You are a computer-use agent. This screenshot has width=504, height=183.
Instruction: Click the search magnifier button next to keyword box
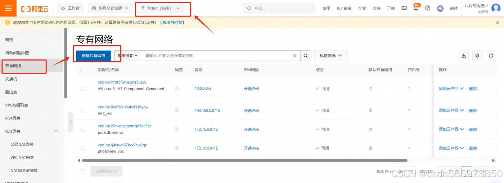tap(306, 56)
